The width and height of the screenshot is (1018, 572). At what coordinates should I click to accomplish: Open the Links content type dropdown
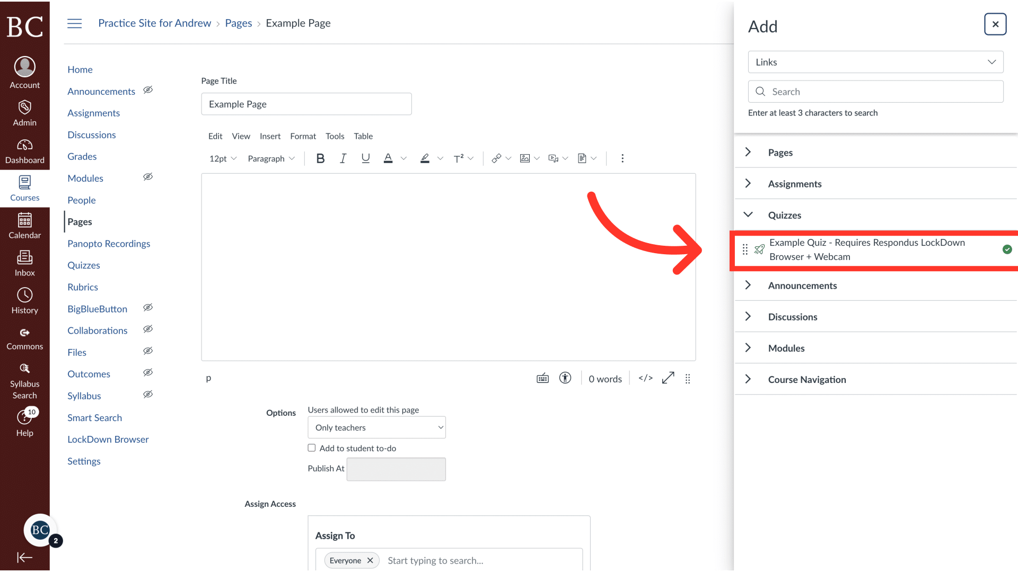[x=875, y=62]
